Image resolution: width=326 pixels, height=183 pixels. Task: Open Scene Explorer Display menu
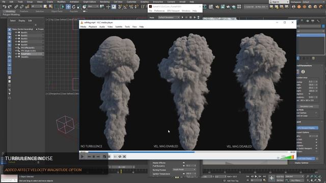click(21, 21)
